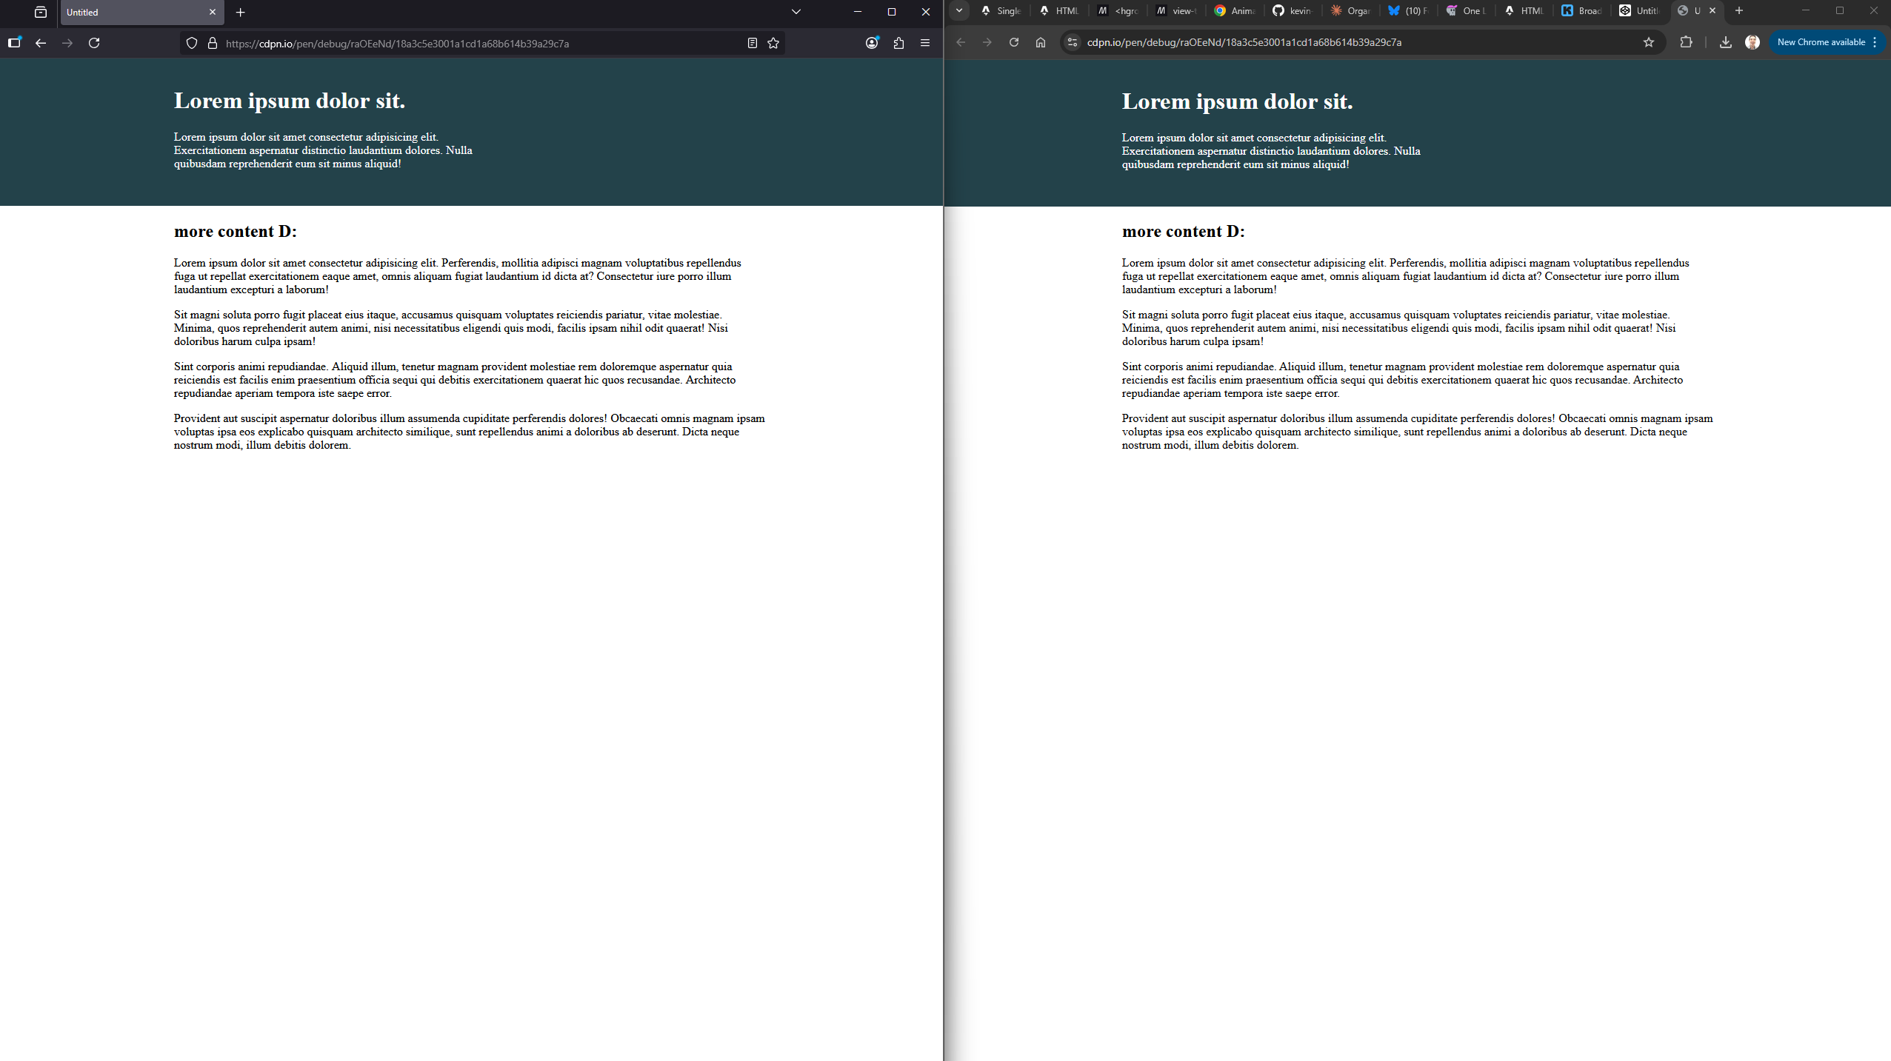Expand Firefox's list all tabs chevron
The image size is (1891, 1061).
(796, 12)
